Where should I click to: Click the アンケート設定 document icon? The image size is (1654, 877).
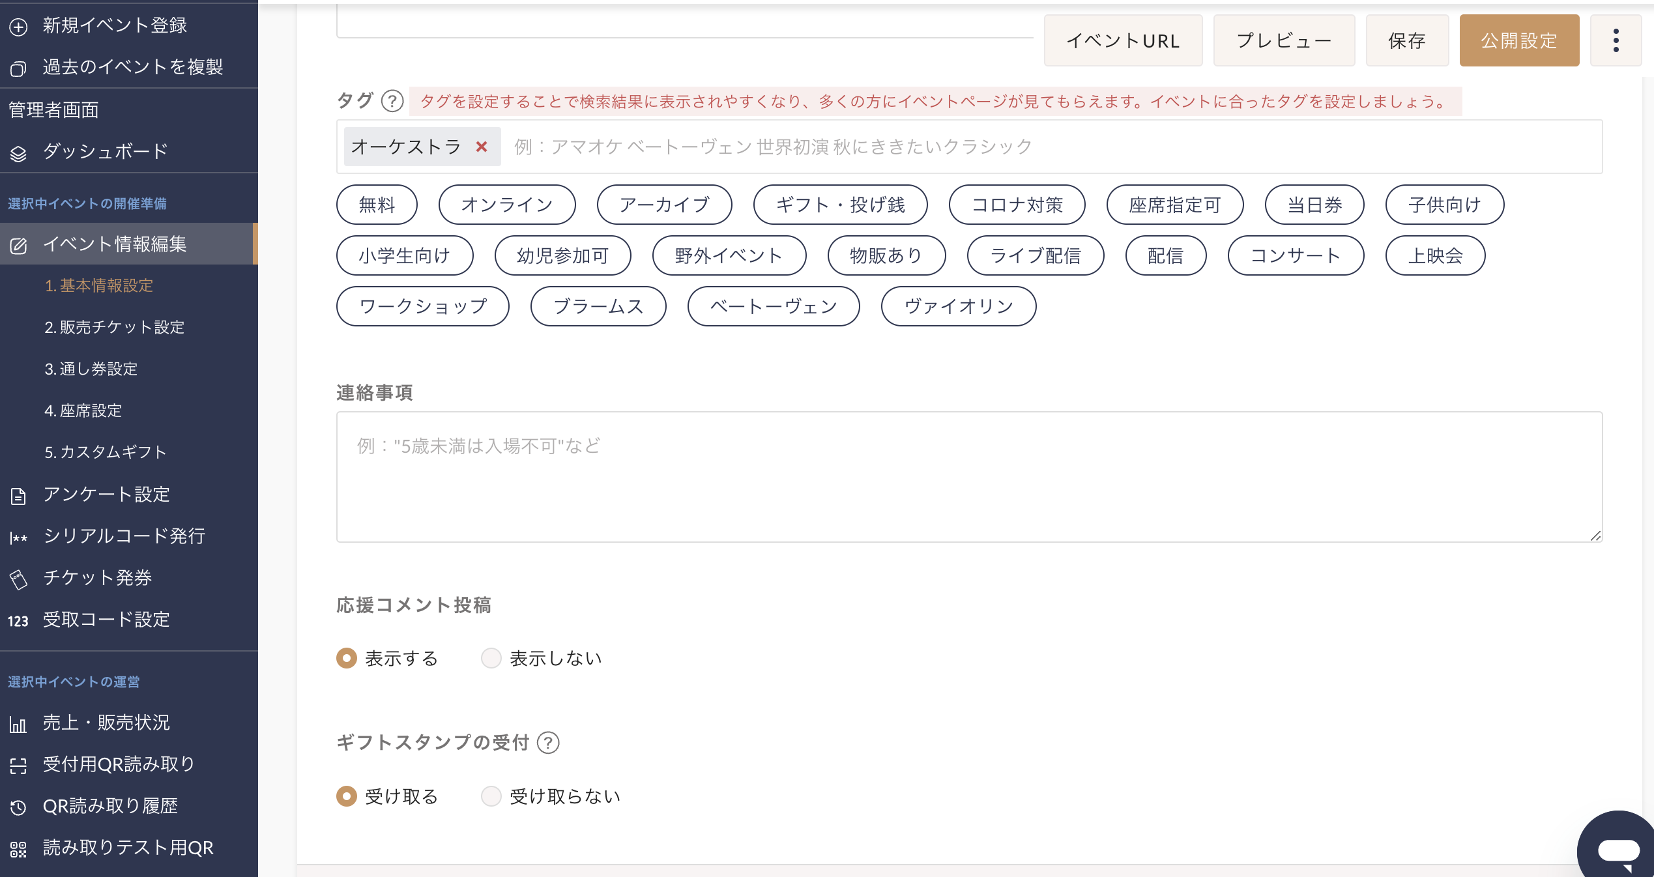click(19, 495)
